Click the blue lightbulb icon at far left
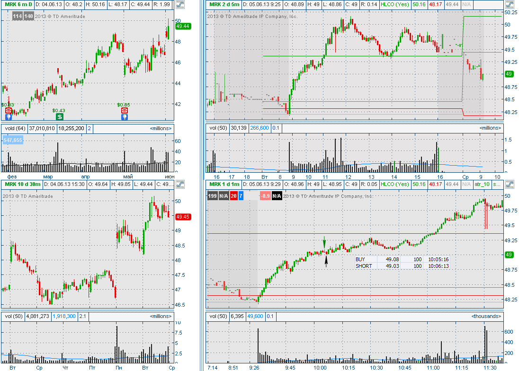The width and height of the screenshot is (519, 371). pos(8,116)
